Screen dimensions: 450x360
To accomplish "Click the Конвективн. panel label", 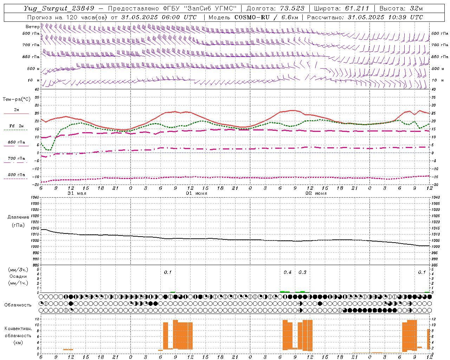I will (18, 329).
